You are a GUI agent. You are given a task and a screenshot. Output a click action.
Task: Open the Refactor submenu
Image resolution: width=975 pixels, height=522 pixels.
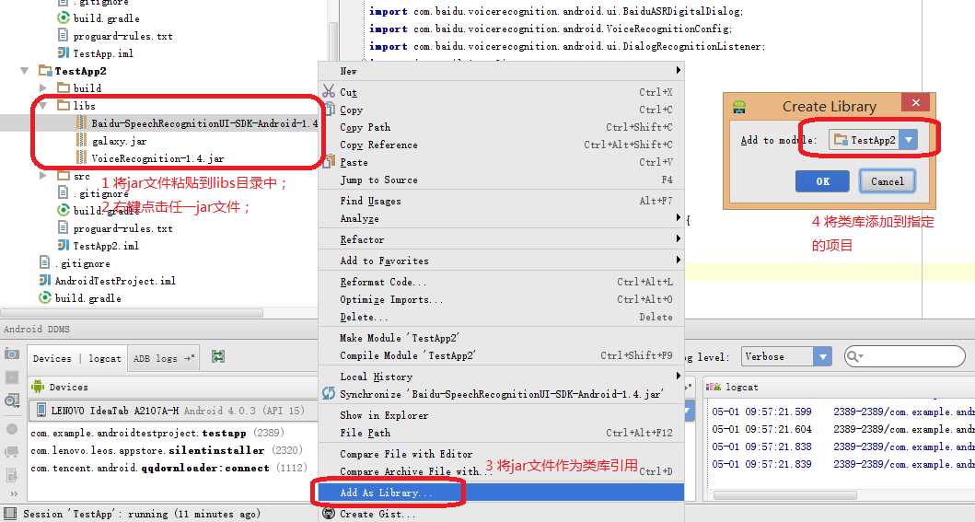click(501, 239)
